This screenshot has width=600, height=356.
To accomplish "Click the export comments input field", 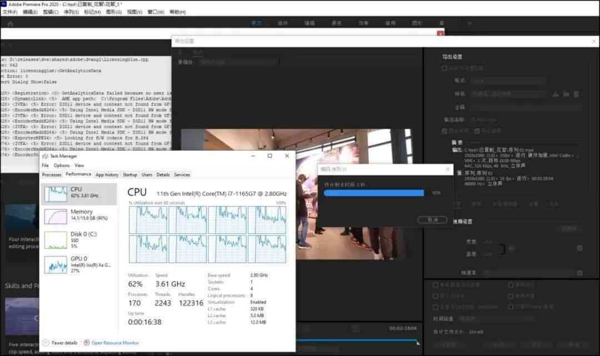I will pos(526,107).
